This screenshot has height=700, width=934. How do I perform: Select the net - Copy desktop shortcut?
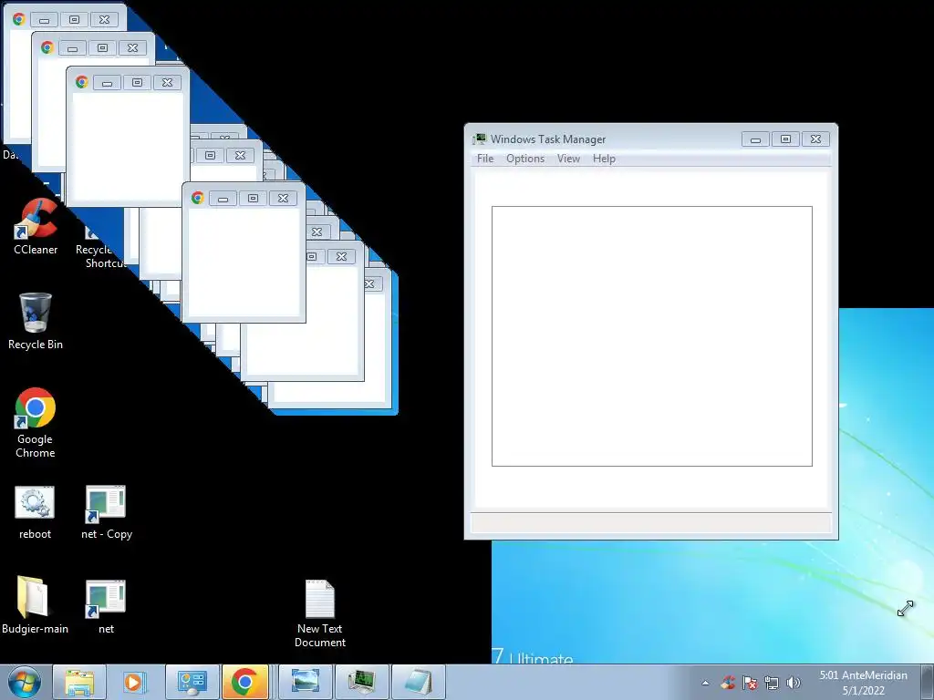106,512
